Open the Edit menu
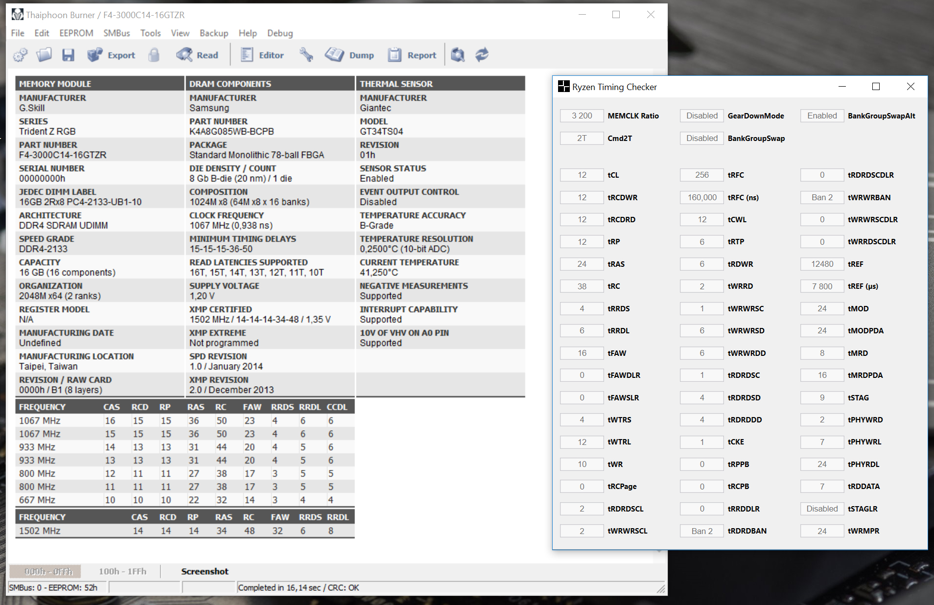Screen dimensions: 934x605 click(x=42, y=33)
